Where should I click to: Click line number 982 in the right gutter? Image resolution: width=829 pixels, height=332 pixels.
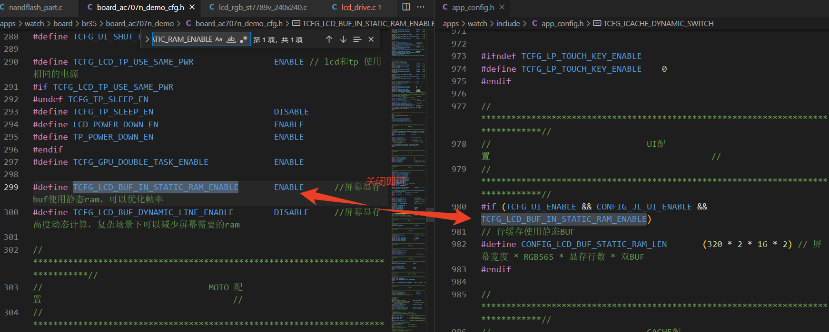pyautogui.click(x=459, y=244)
